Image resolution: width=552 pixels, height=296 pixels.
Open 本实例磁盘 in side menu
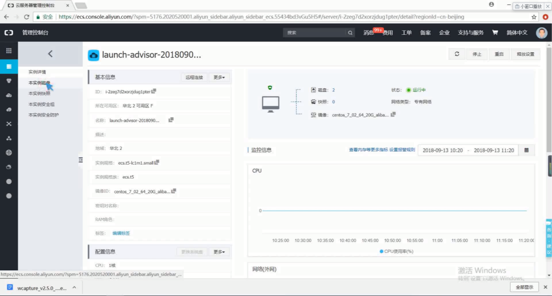[39, 83]
